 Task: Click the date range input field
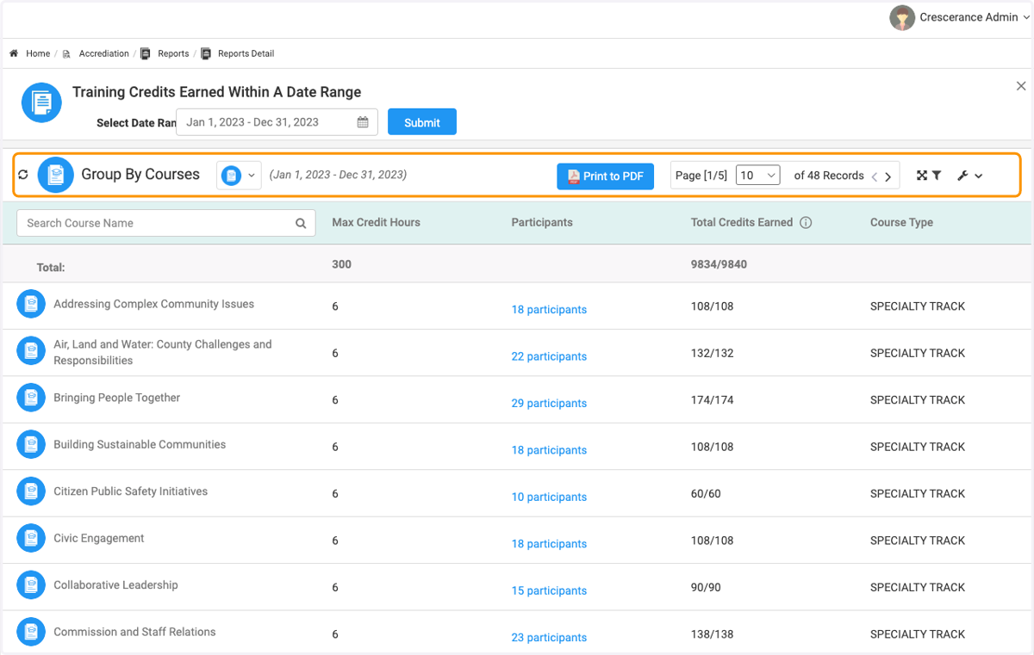[277, 122]
